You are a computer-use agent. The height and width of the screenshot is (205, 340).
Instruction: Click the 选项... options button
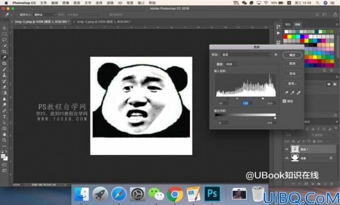pos(292,83)
